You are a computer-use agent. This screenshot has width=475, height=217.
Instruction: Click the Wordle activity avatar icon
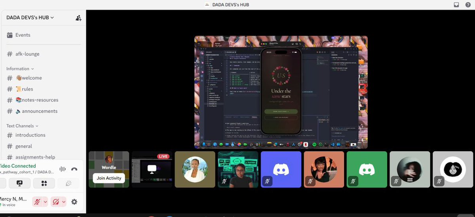click(109, 159)
